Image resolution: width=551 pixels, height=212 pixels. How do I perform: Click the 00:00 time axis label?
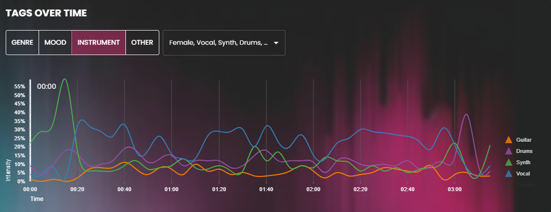coord(30,189)
